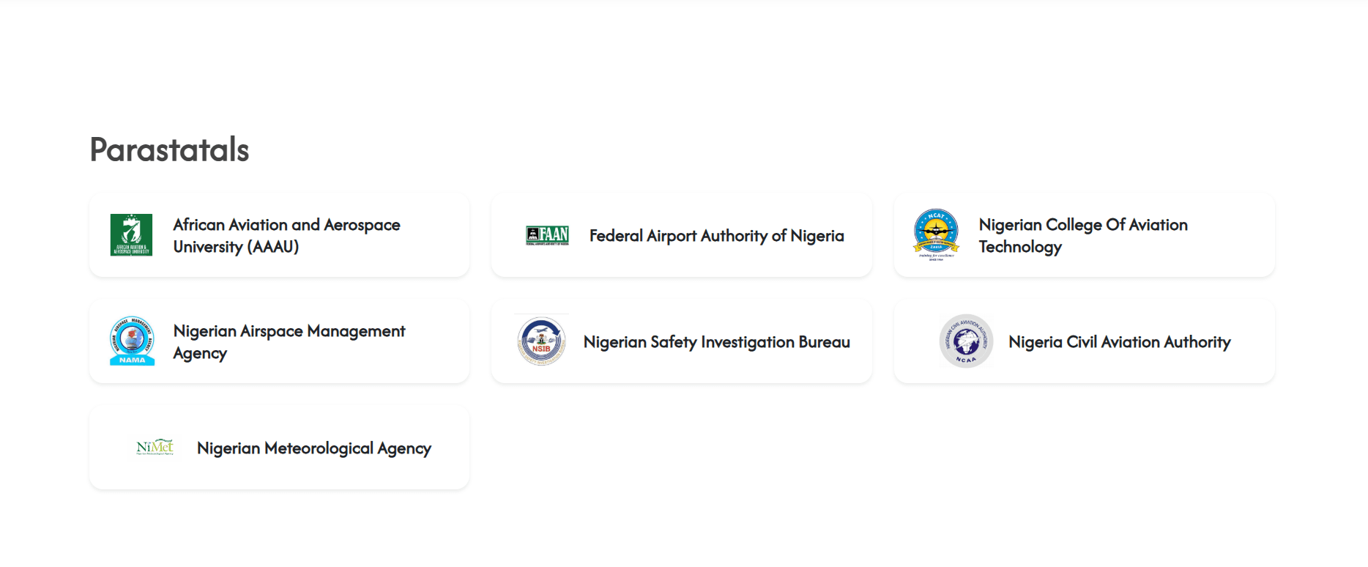The width and height of the screenshot is (1368, 567).
Task: Go to Nigerian College Of Aviation Technology
Action: [1082, 236]
